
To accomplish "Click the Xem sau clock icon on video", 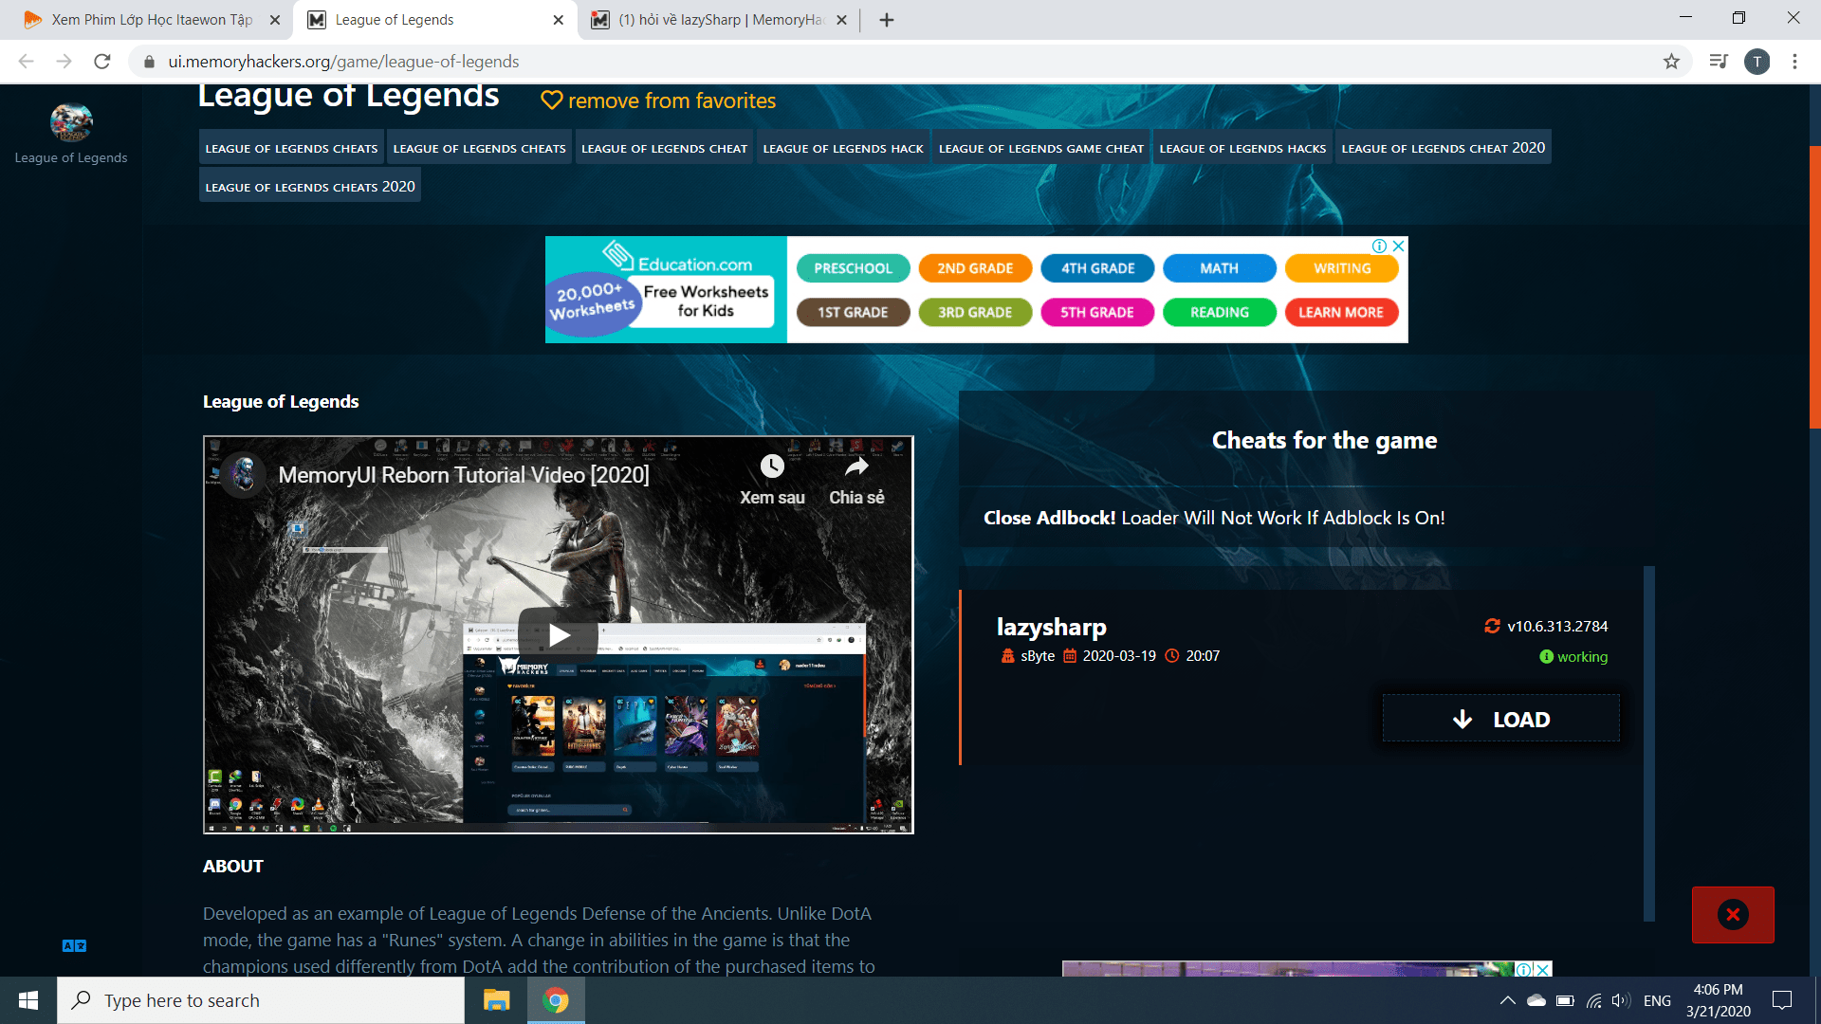I will tap(772, 466).
